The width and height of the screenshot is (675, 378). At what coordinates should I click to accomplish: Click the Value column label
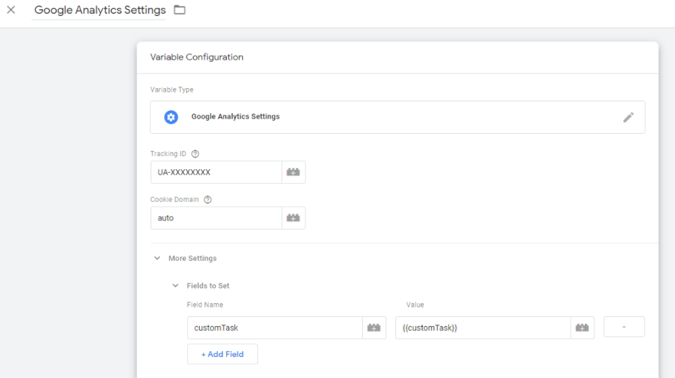(415, 304)
